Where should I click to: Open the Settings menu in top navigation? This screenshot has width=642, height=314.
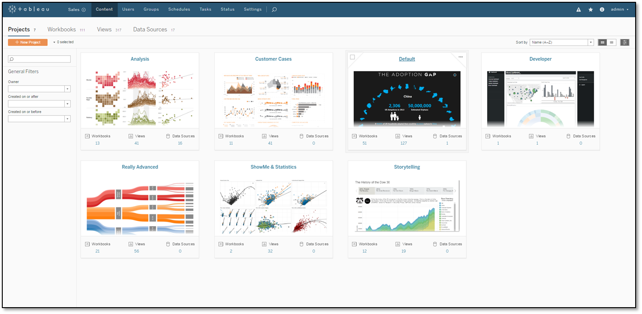[252, 9]
